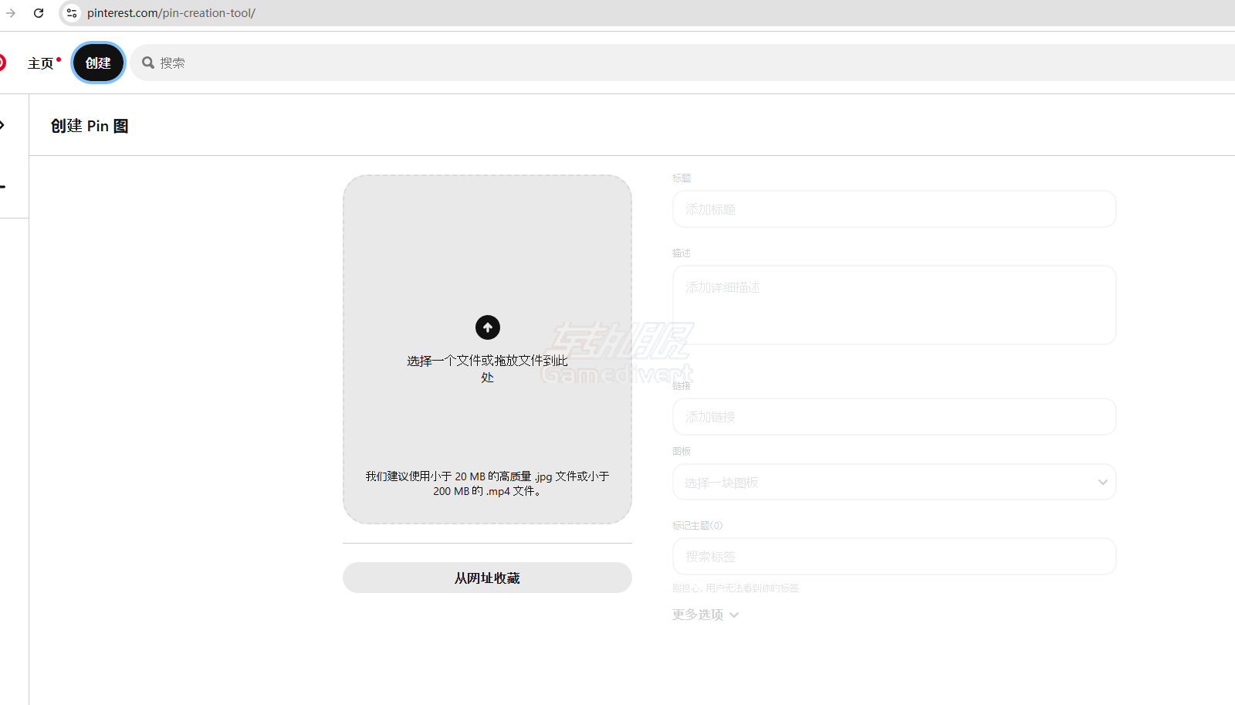The width and height of the screenshot is (1235, 705).
Task: Click the 添加标题 title field
Action: [894, 209]
